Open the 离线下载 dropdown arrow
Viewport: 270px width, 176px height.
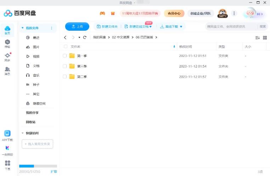point(181,27)
